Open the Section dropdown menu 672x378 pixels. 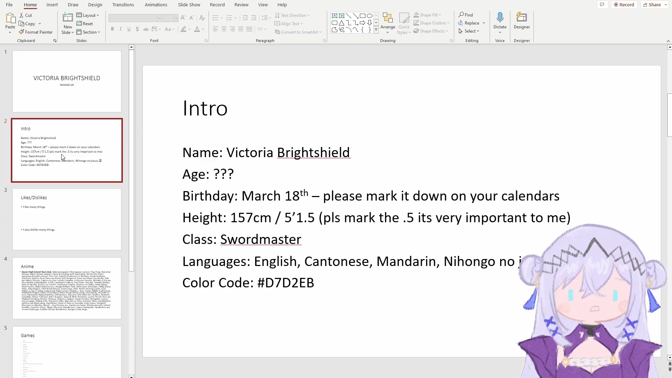click(x=89, y=32)
